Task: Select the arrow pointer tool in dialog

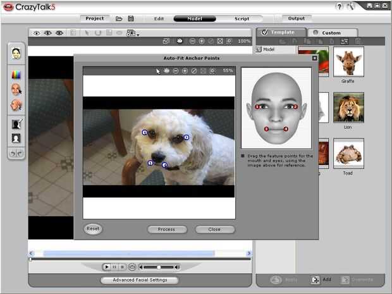Action: coord(158,71)
